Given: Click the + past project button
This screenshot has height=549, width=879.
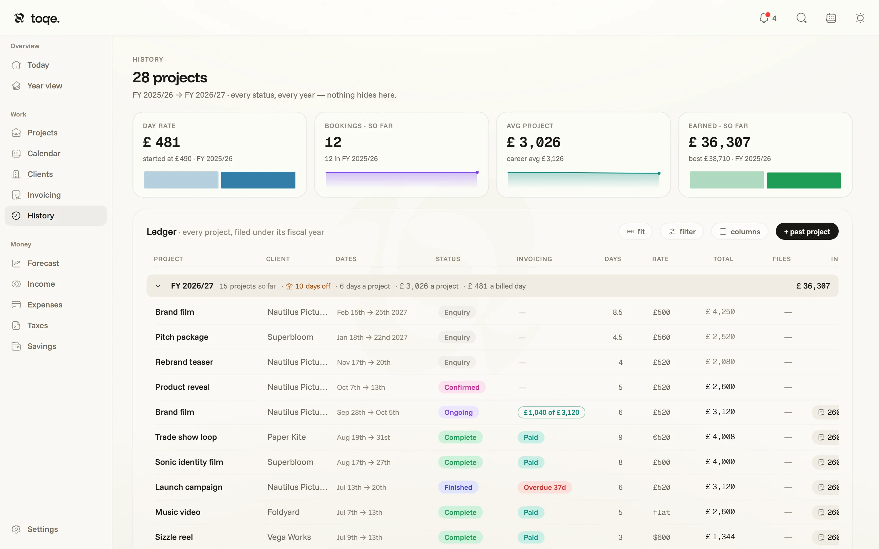Looking at the screenshot, I should click(x=807, y=232).
